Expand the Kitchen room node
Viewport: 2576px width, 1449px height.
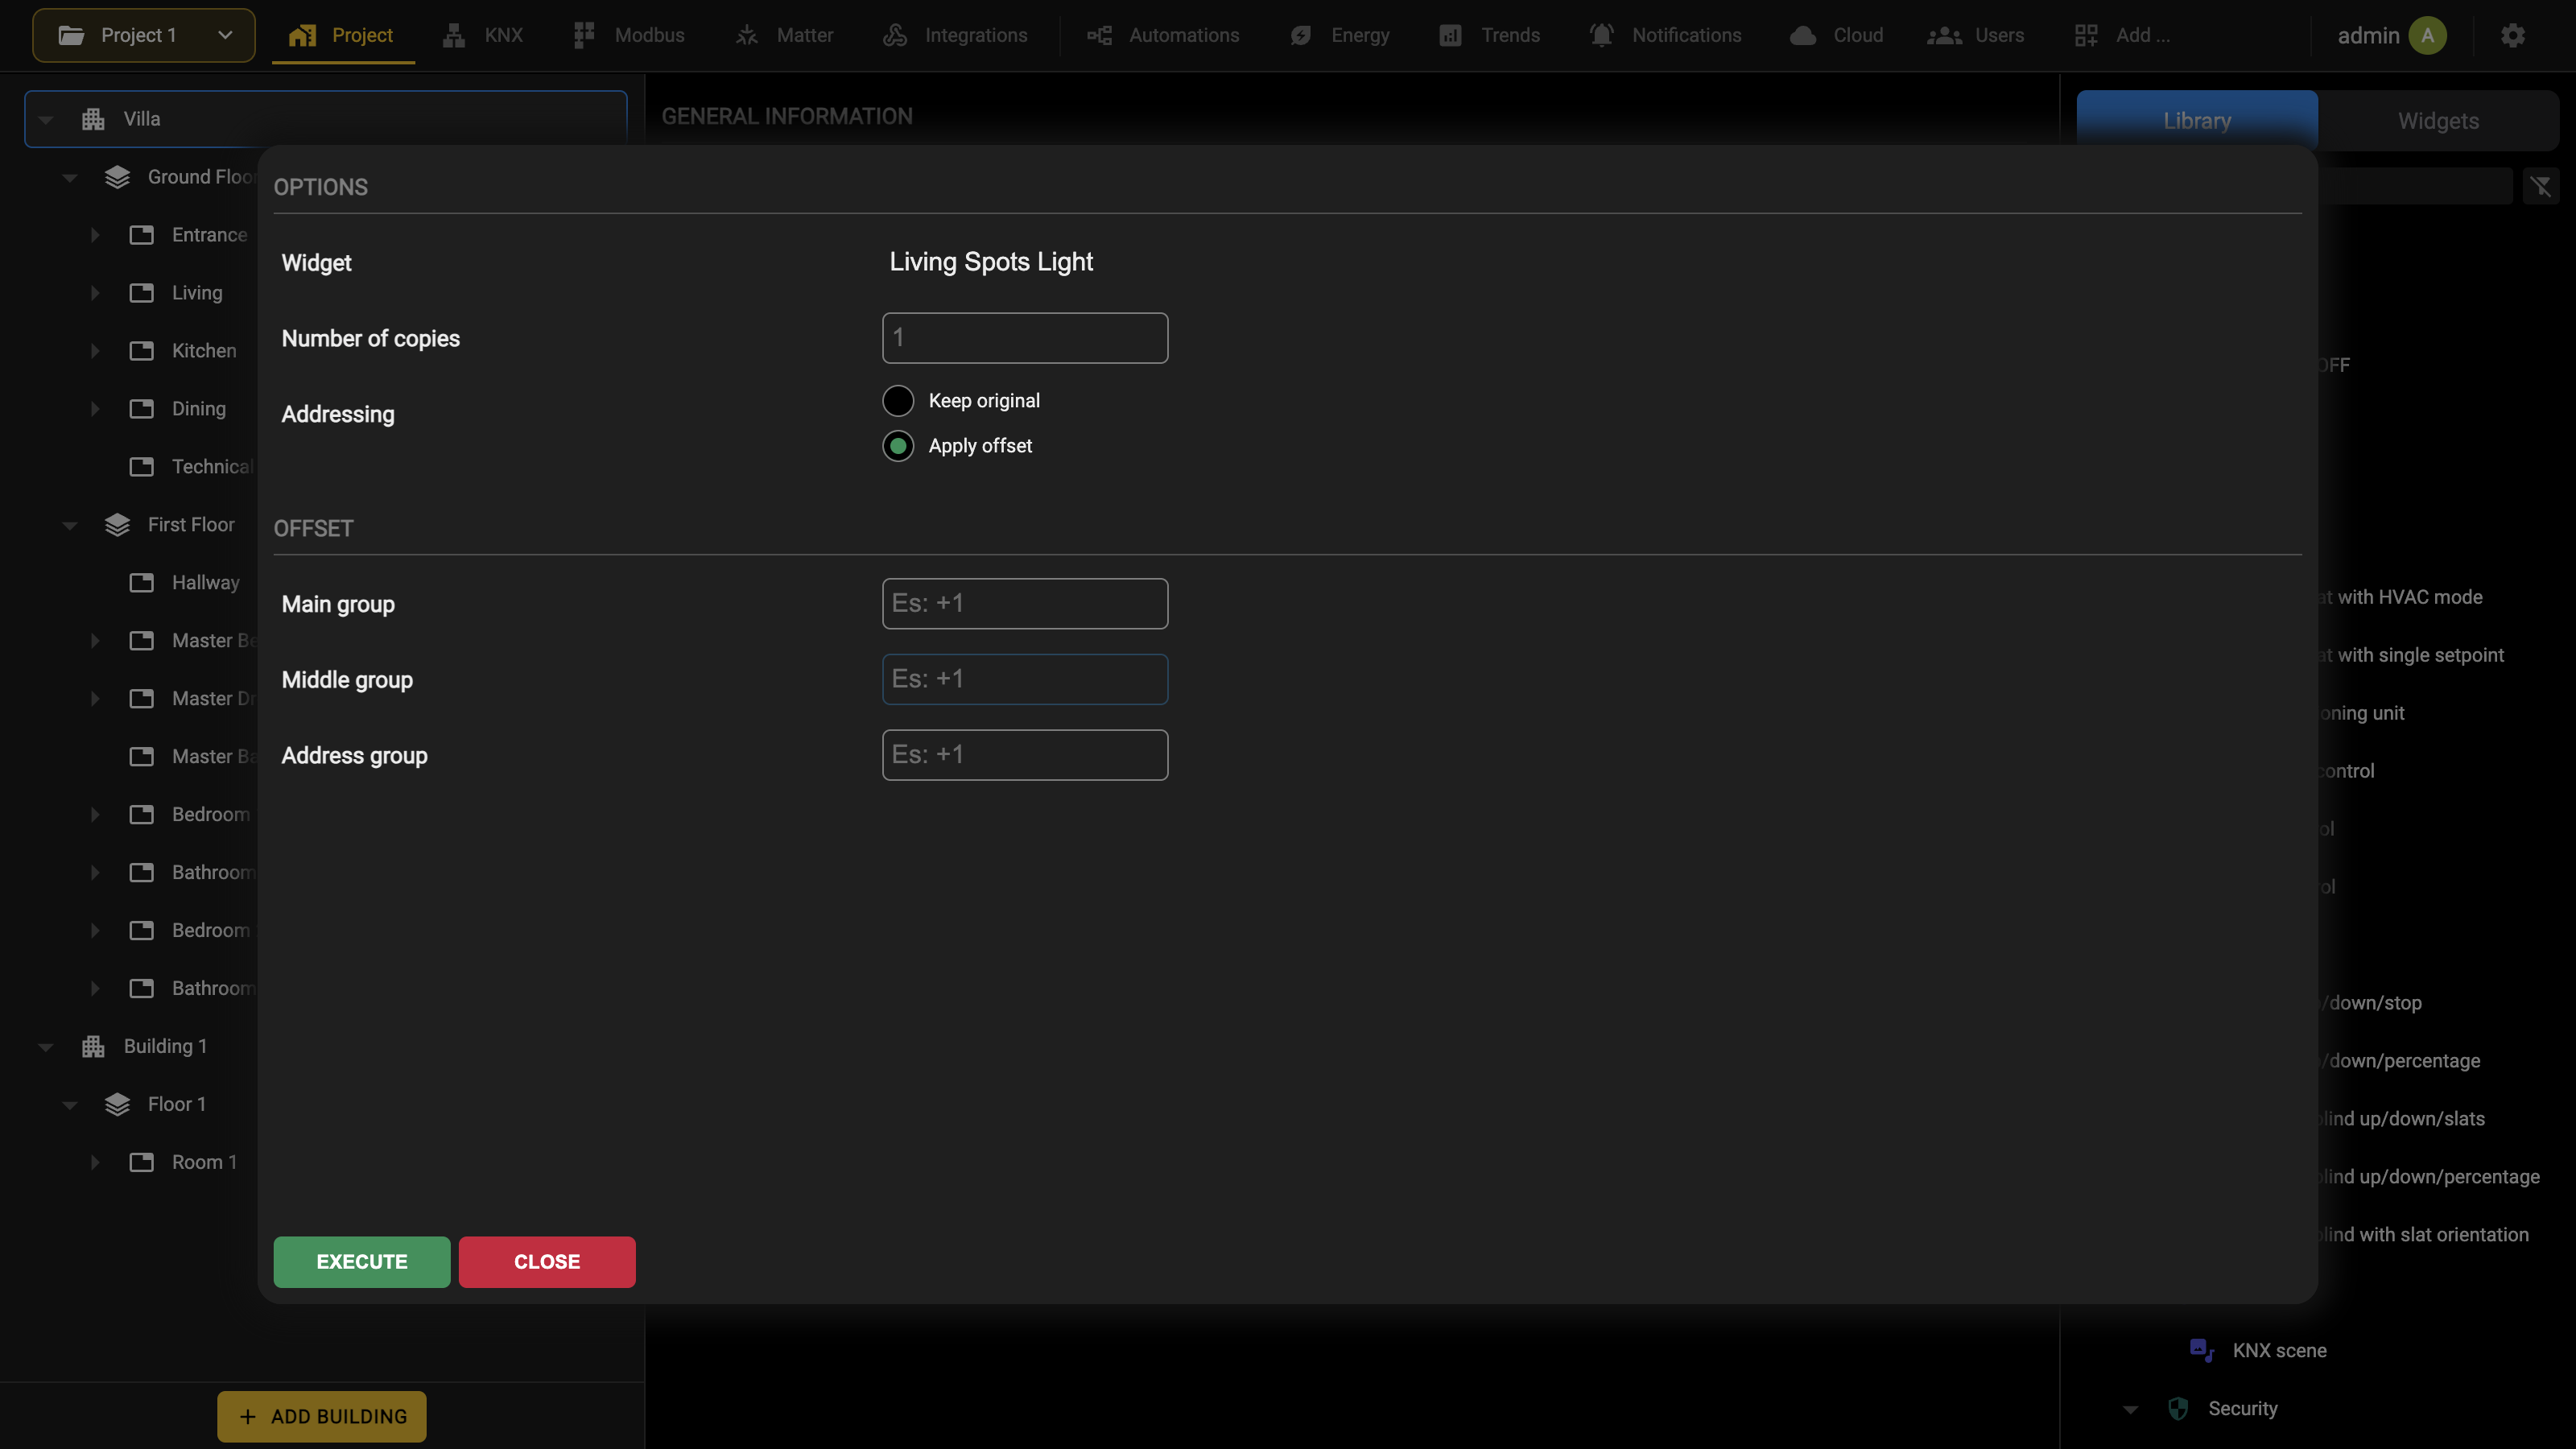95,351
